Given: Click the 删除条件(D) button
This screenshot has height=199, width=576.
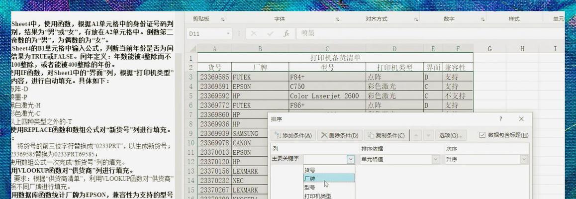Looking at the screenshot, I should (x=340, y=135).
